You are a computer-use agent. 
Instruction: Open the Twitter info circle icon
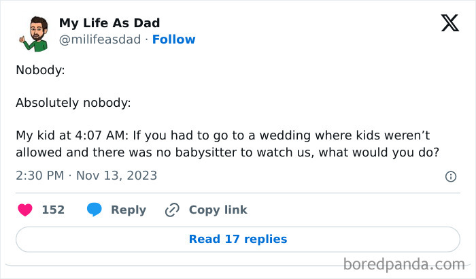450,176
